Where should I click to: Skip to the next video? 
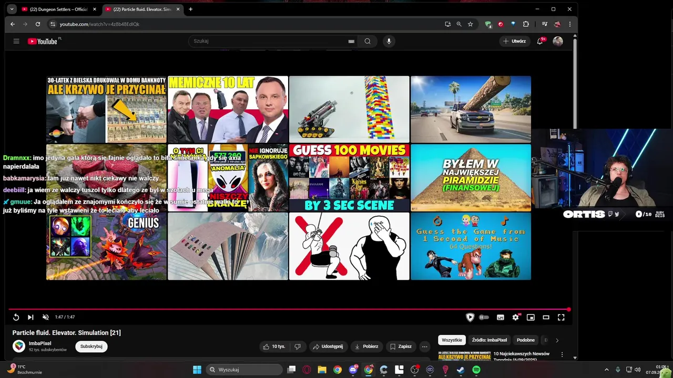(30, 317)
